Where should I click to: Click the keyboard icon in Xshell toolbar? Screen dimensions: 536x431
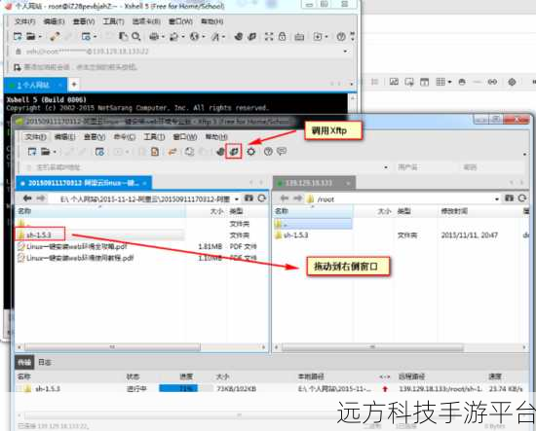[x=299, y=37]
